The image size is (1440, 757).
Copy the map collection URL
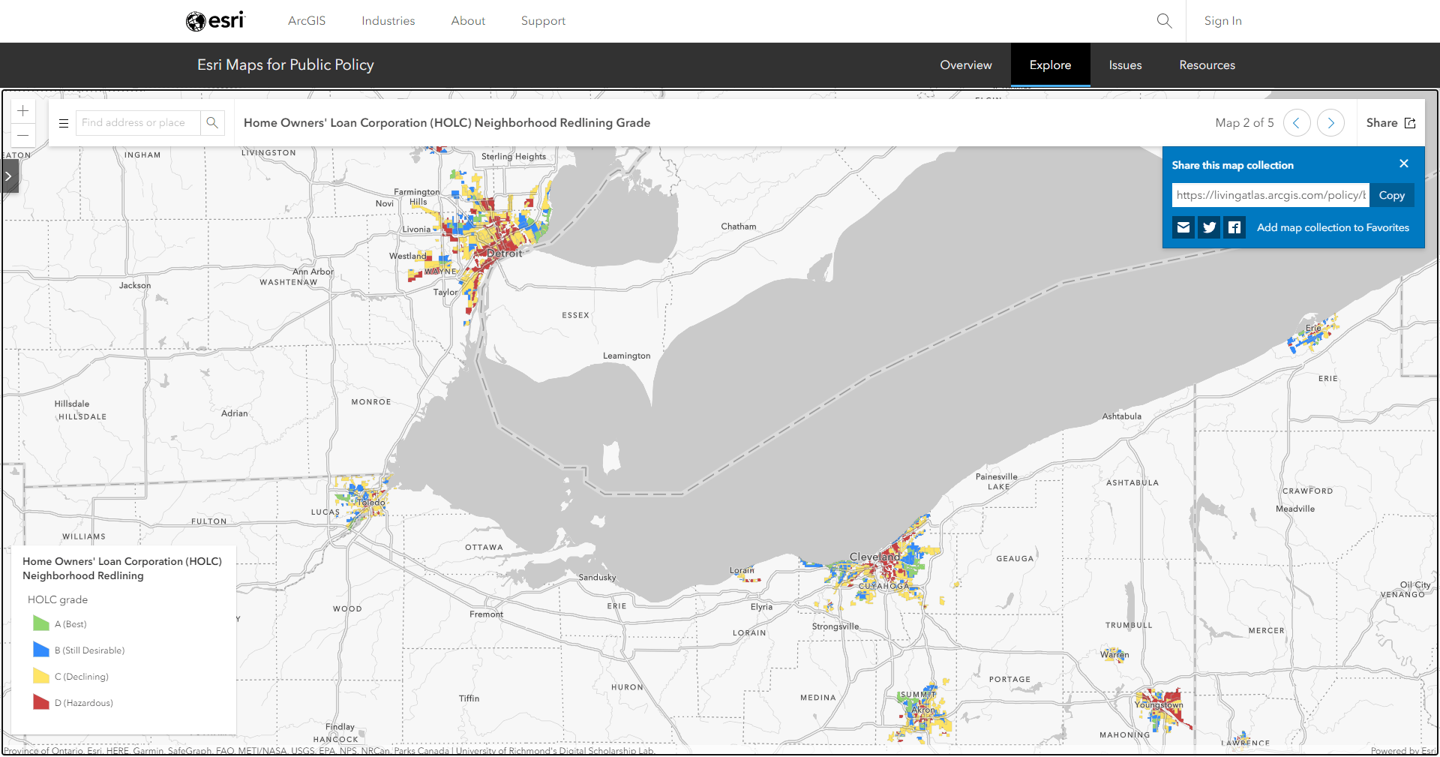(1392, 195)
